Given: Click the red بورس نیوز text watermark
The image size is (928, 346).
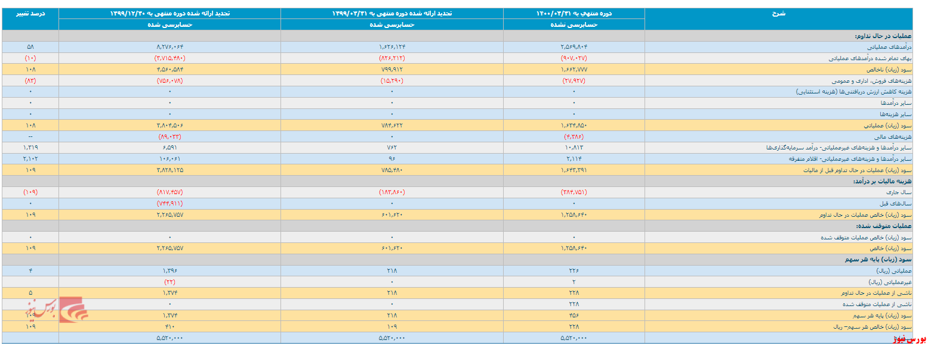Looking at the screenshot, I should tap(909, 339).
